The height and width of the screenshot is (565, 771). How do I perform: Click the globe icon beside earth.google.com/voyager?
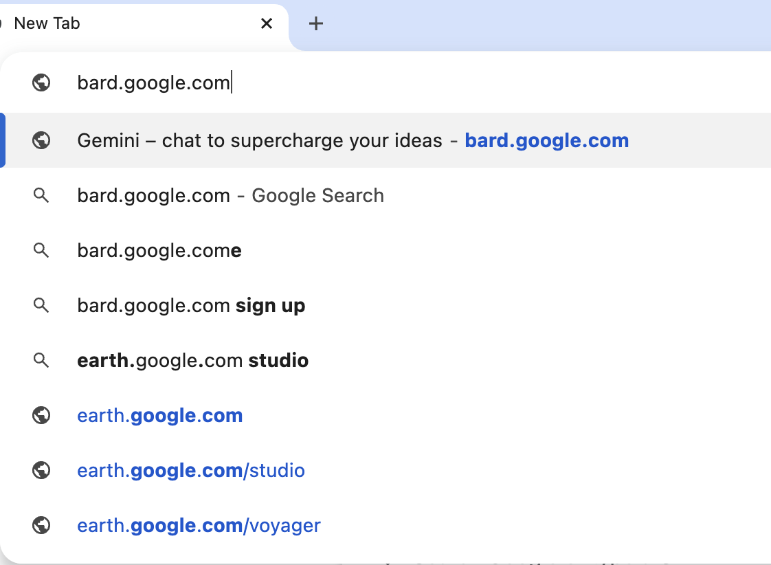pyautogui.click(x=41, y=526)
